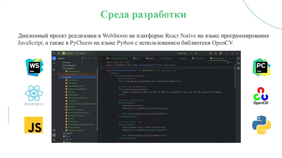
Task: Collapse the navigations folder
Action: click(61, 68)
